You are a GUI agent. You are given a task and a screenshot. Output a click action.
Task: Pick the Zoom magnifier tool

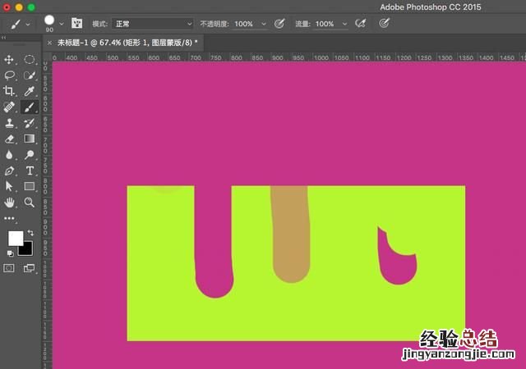click(x=30, y=202)
